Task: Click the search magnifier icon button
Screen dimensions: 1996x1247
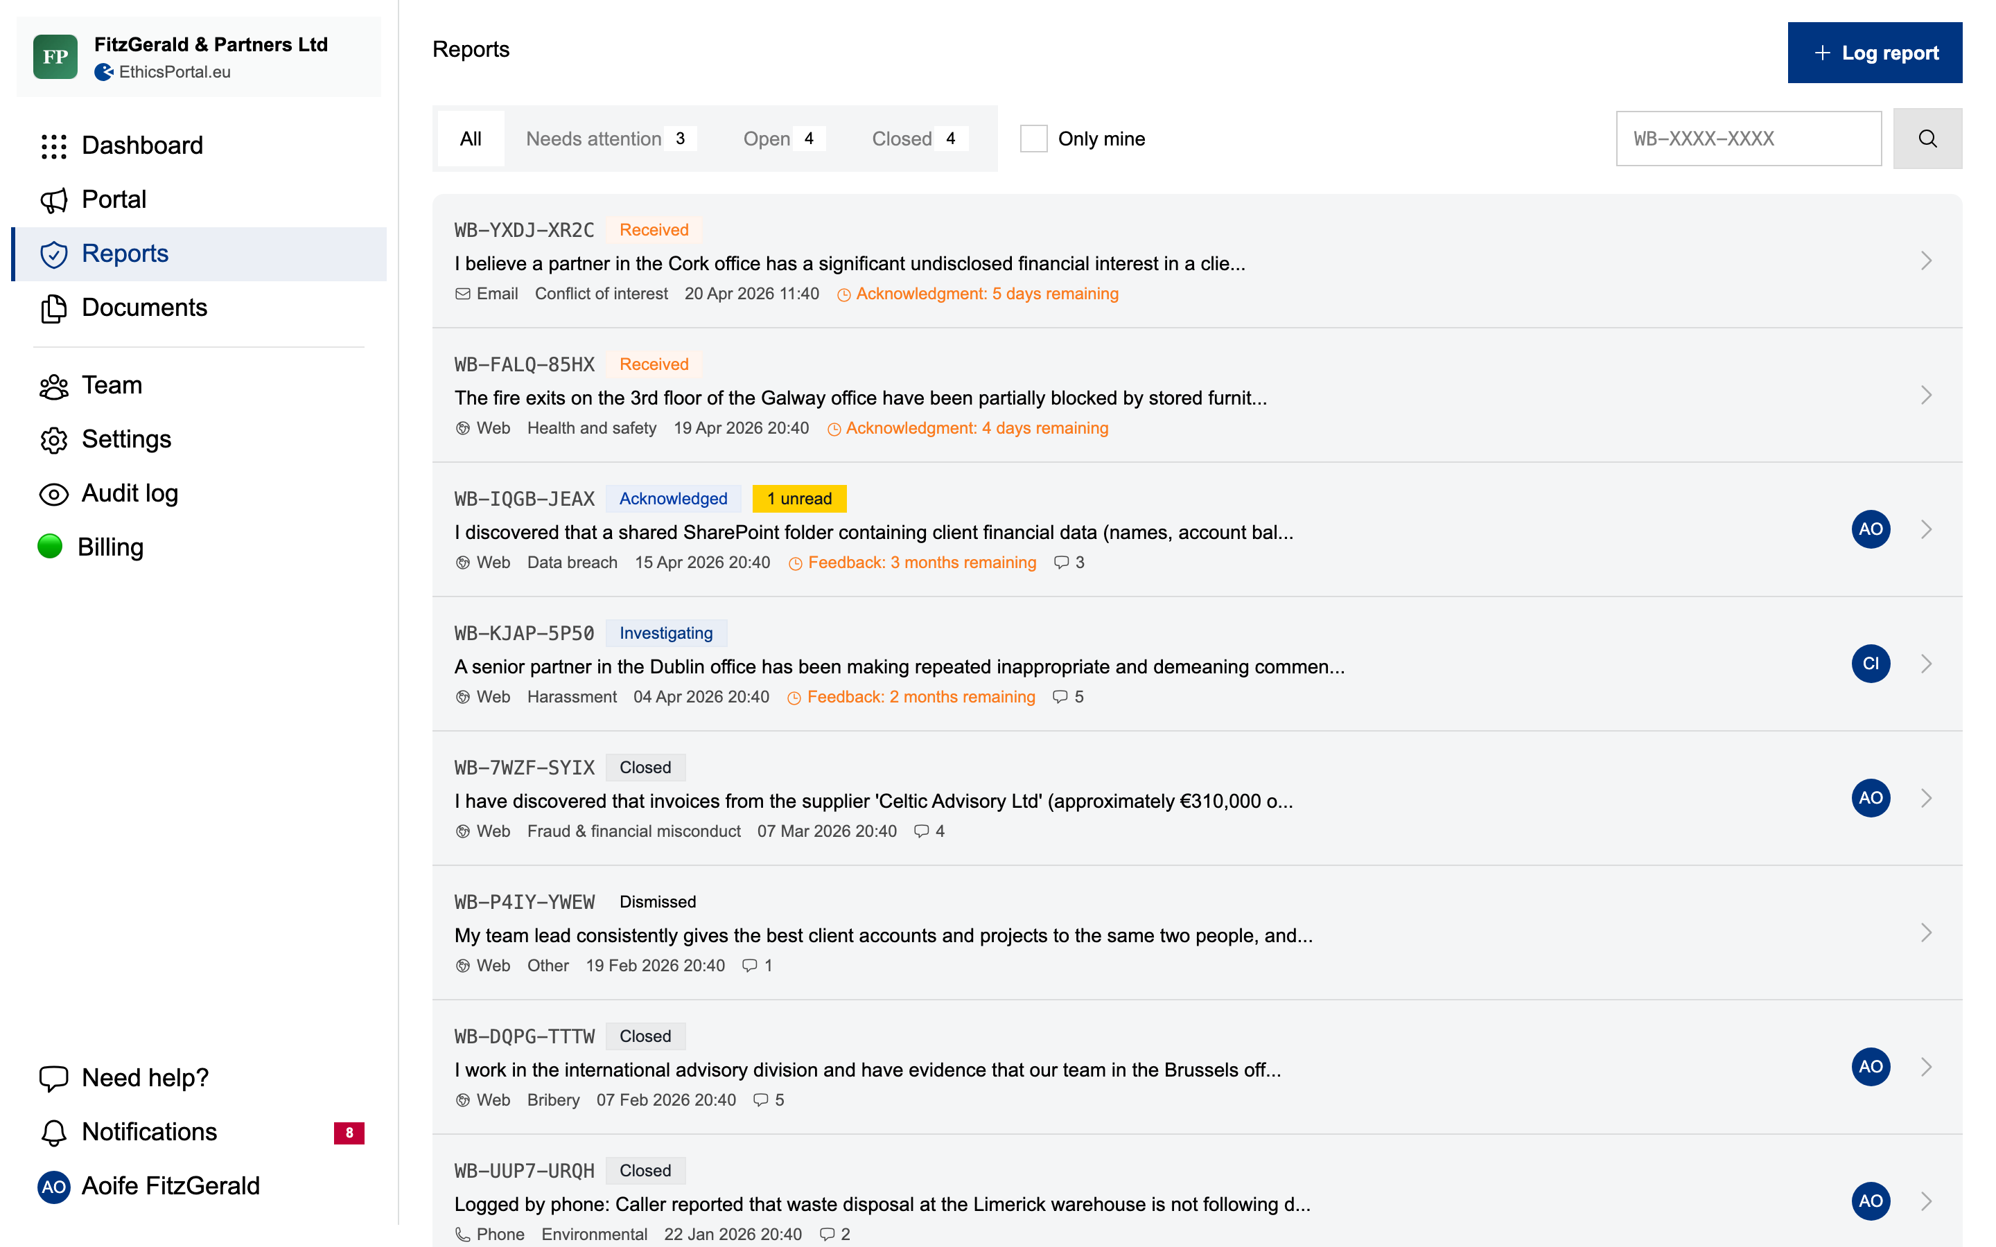Action: pos(1927,139)
